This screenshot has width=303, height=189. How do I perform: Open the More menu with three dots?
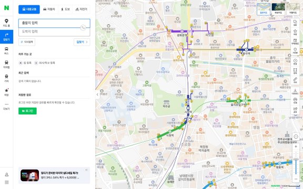(x=6, y=106)
